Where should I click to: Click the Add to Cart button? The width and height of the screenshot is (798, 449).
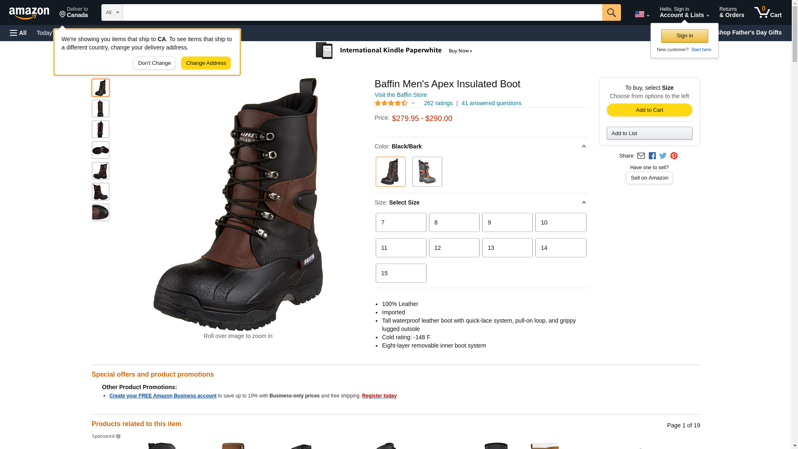[x=649, y=110]
